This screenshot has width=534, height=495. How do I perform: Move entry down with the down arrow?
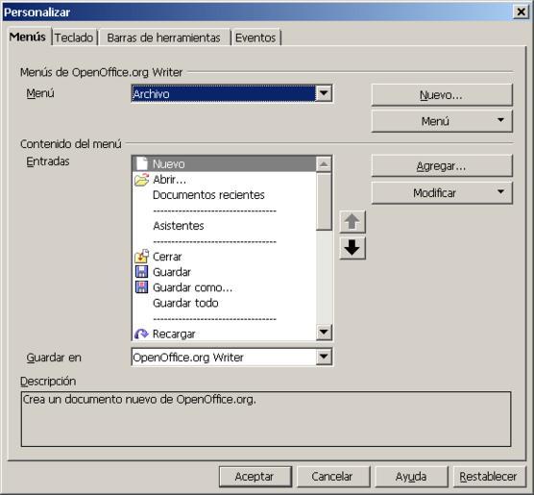tap(352, 248)
